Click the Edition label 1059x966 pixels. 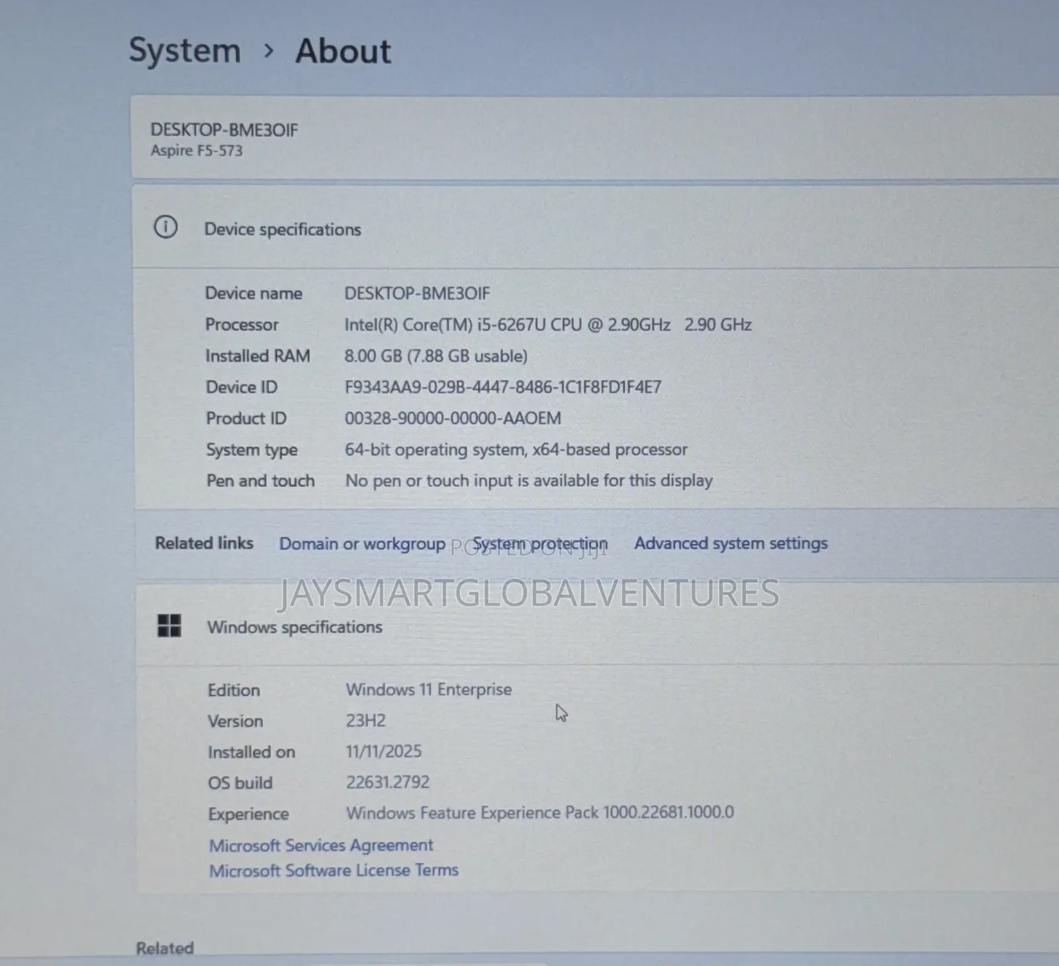234,690
